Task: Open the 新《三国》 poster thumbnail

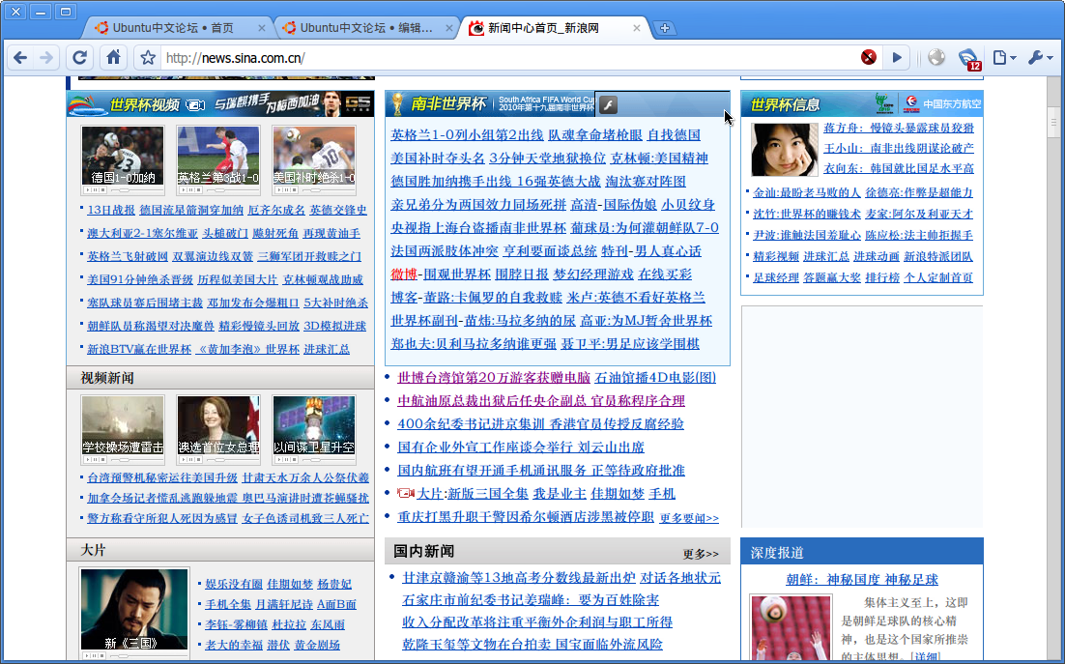Action: [133, 609]
